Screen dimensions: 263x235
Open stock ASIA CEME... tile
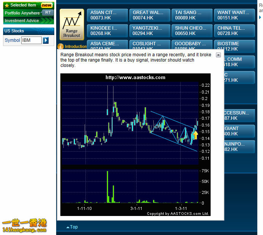point(107,45)
